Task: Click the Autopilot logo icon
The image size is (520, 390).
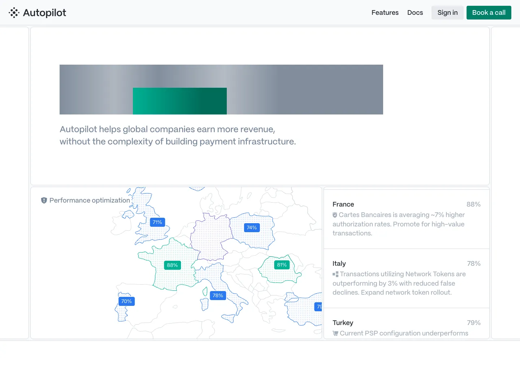Action: [x=14, y=13]
